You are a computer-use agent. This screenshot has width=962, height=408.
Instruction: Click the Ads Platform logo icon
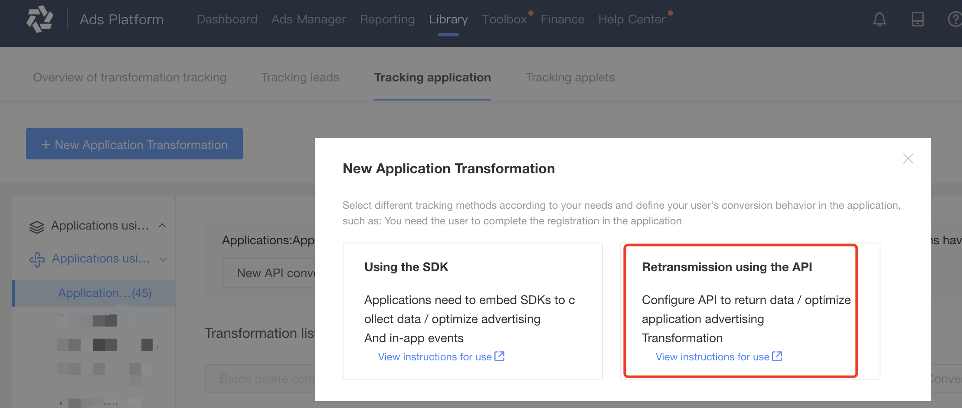(x=40, y=19)
